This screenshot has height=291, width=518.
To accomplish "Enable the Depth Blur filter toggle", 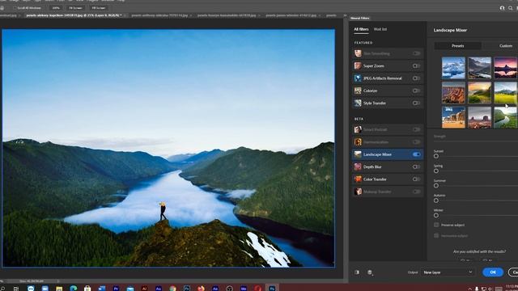I will [416, 167].
